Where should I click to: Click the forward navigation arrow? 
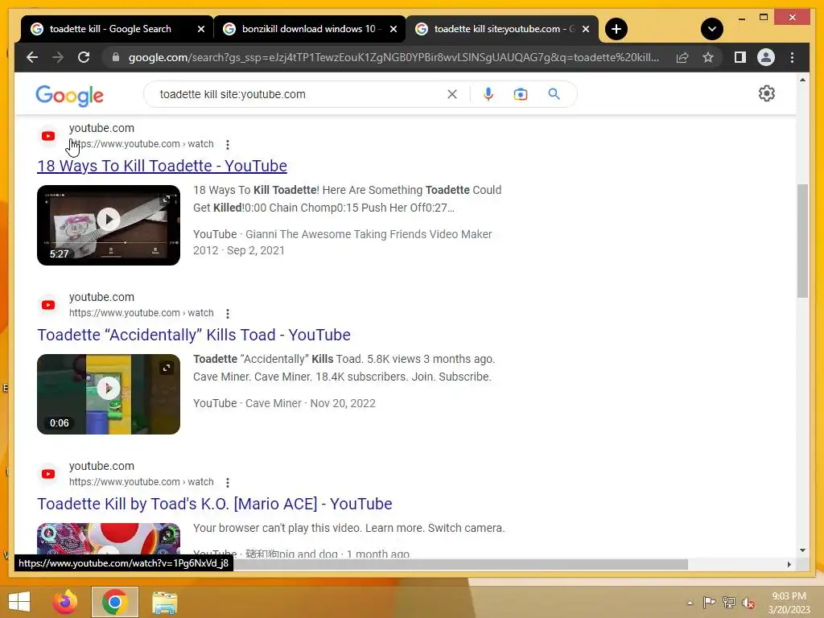coord(58,57)
